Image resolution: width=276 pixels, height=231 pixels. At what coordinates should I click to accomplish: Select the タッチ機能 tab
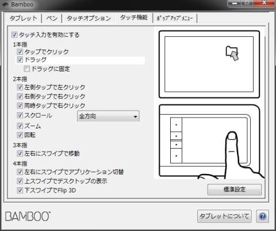click(x=134, y=18)
